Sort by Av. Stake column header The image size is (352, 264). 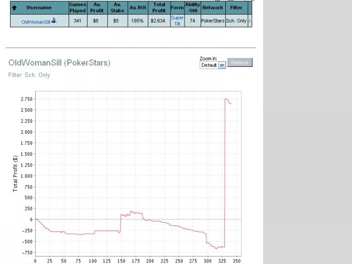(117, 8)
